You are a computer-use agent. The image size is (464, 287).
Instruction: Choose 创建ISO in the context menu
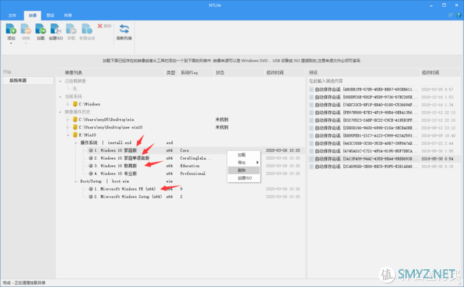pos(244,178)
